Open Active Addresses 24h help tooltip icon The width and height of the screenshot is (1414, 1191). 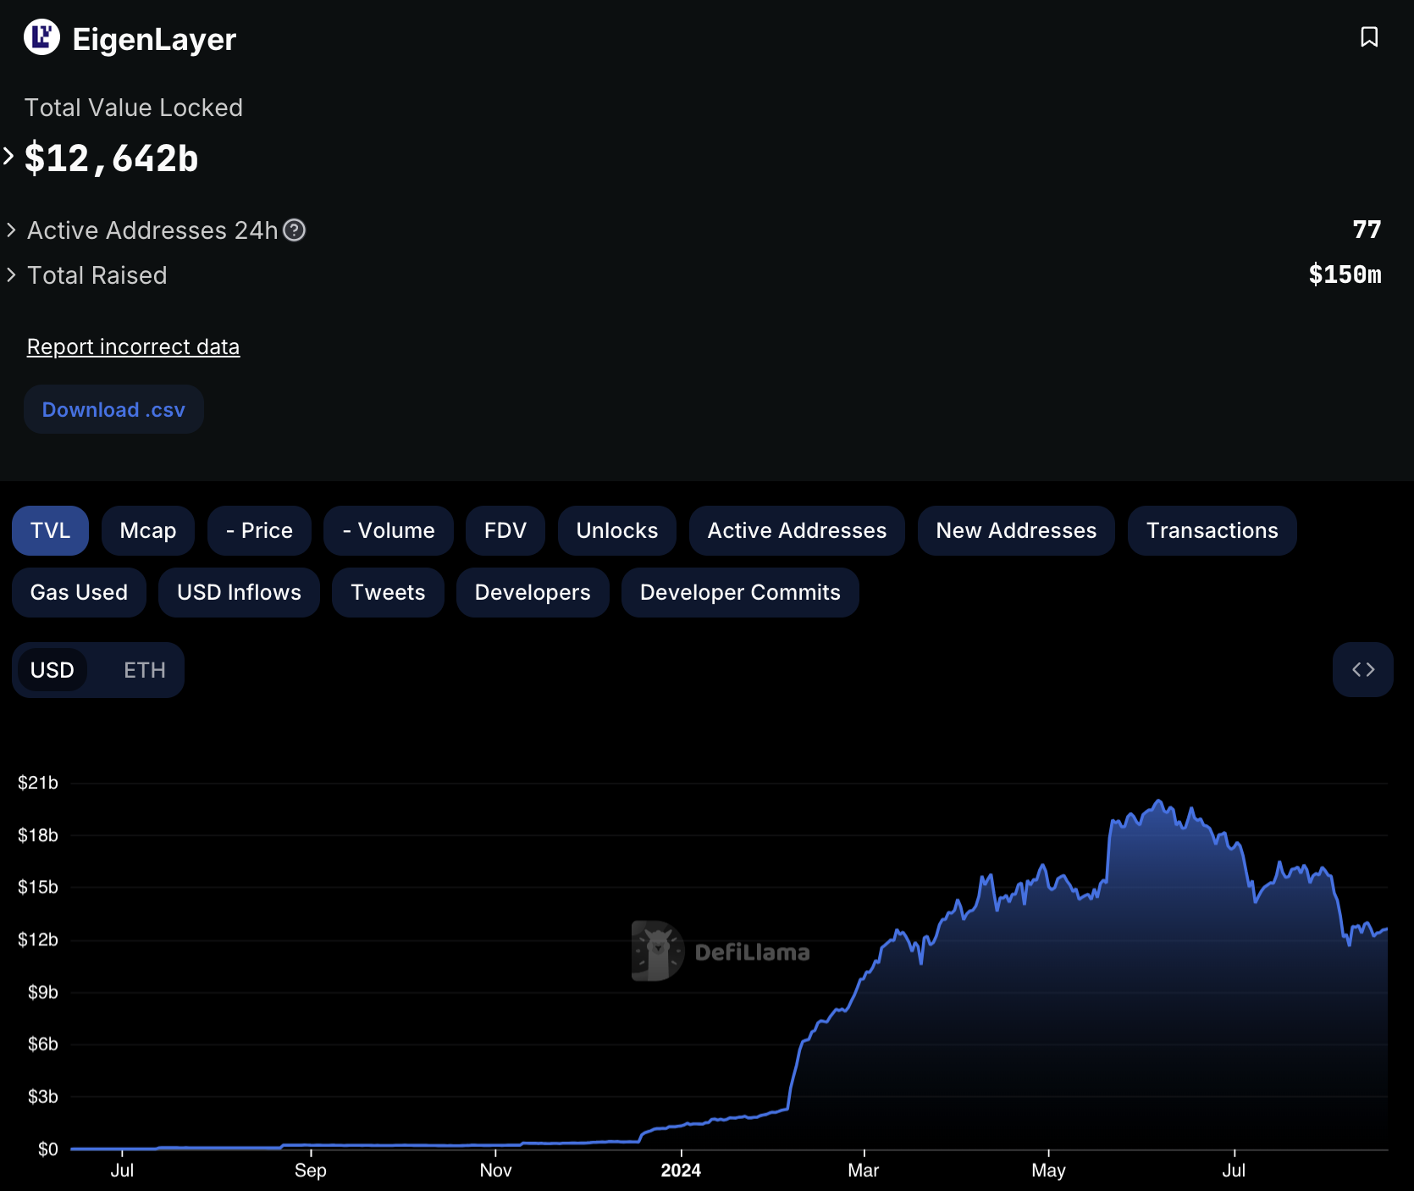(x=294, y=230)
